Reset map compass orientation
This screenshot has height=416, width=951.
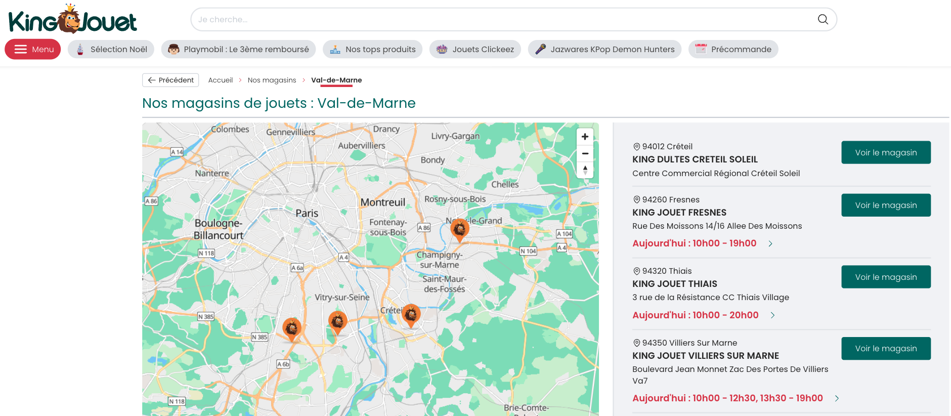pos(585,170)
